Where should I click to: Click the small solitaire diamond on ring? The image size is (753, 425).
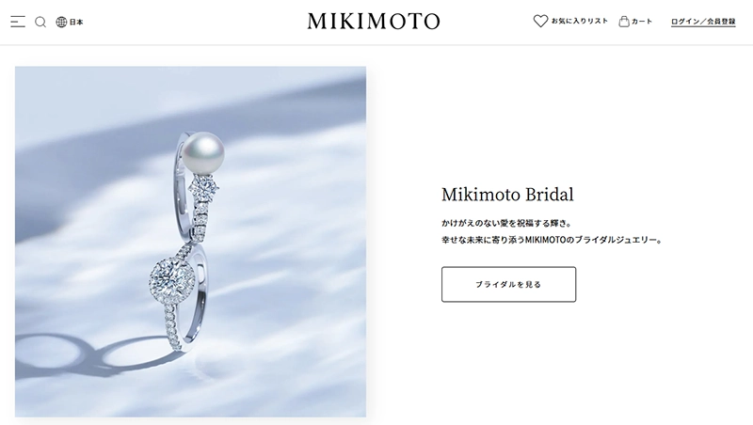point(204,187)
